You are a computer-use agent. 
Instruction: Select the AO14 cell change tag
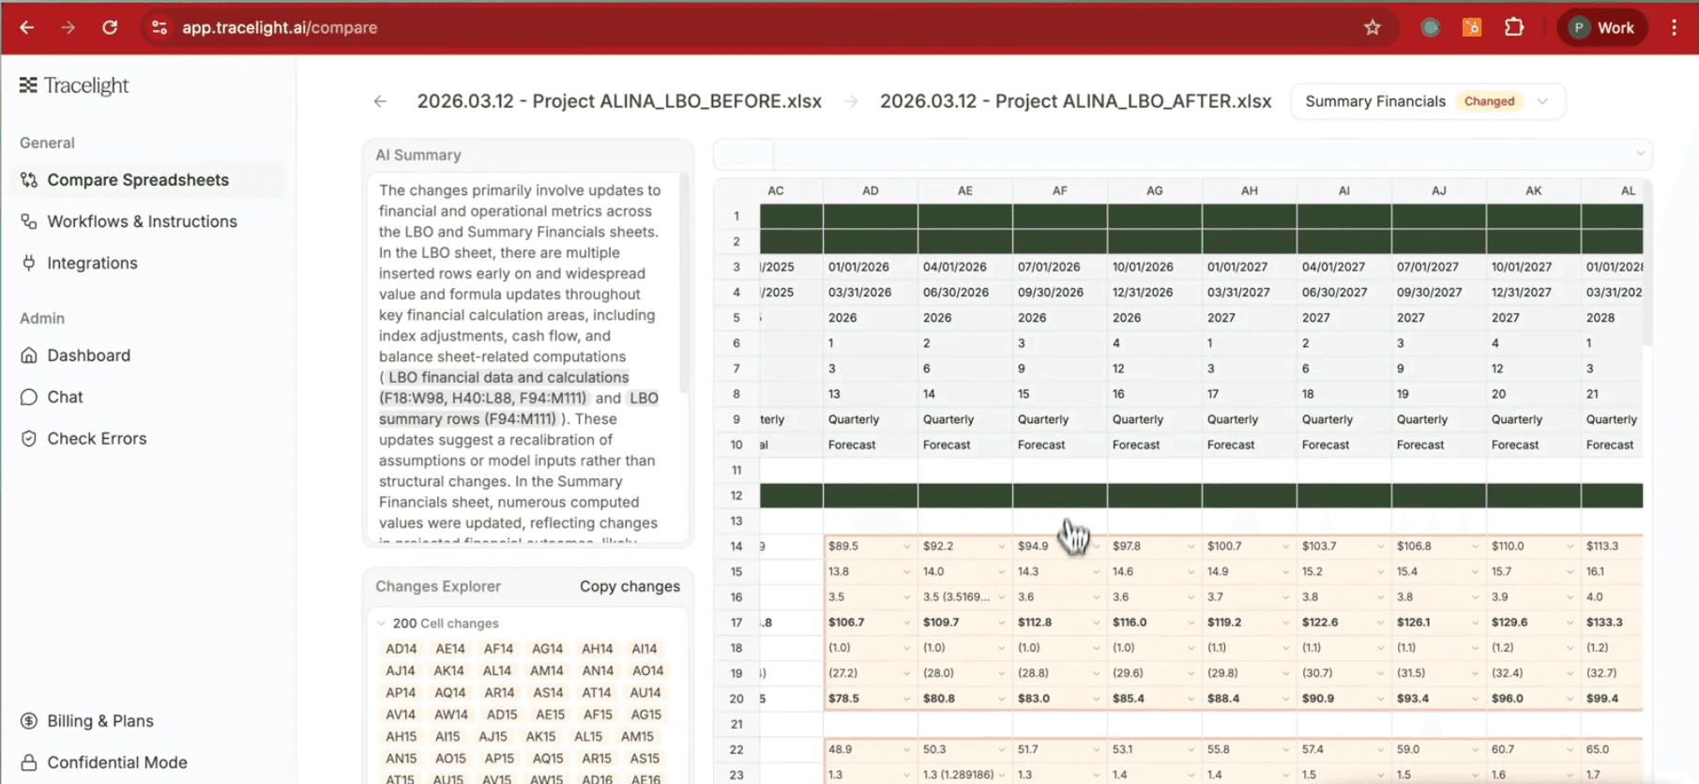click(647, 671)
